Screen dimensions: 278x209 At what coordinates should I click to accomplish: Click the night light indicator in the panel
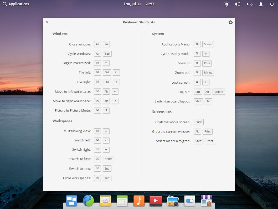tap(226, 4)
